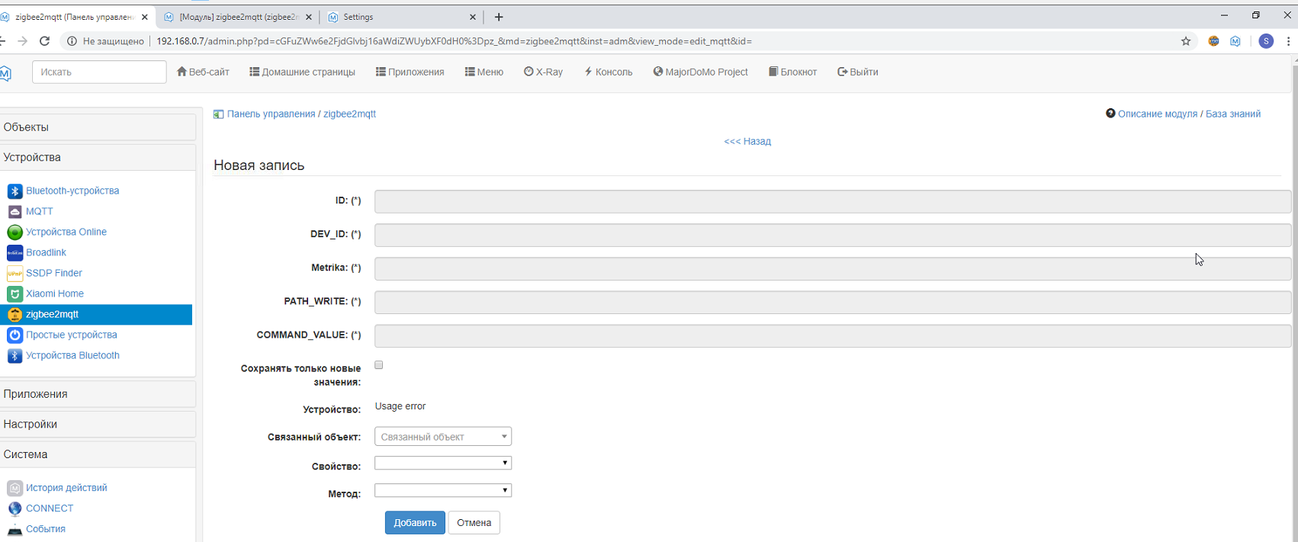Click the zigbee2mqtt breadcrumb link
Viewport: 1298px width, 542px height.
(x=349, y=114)
